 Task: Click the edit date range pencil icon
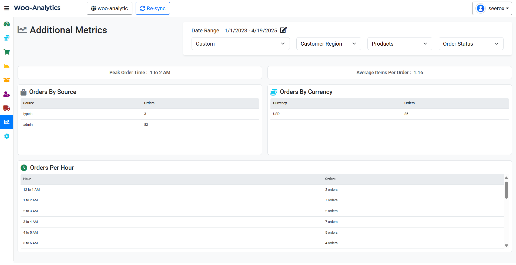[283, 30]
